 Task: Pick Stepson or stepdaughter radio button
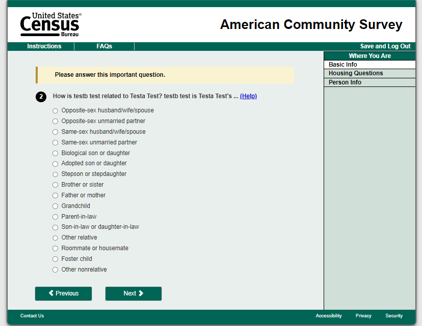(55, 174)
